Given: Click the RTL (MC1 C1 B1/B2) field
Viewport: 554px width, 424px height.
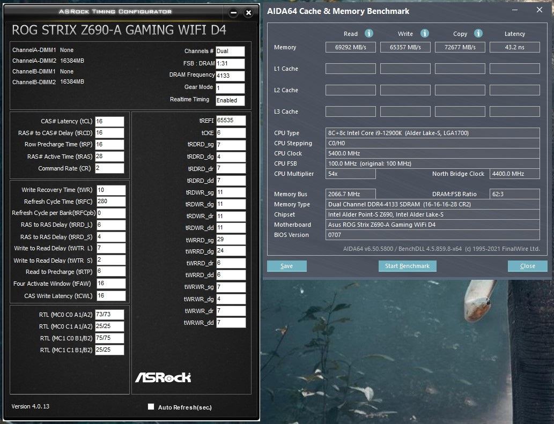Looking at the screenshot, I should [109, 350].
